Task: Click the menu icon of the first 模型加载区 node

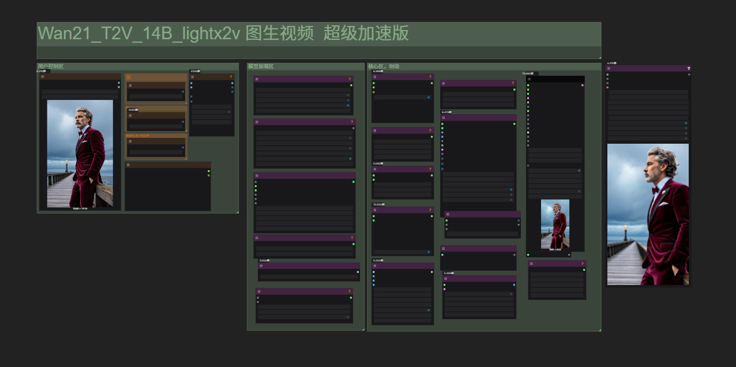Action: click(x=257, y=79)
